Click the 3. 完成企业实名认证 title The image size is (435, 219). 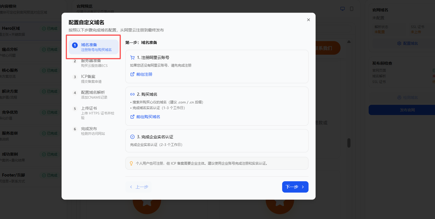[155, 137]
